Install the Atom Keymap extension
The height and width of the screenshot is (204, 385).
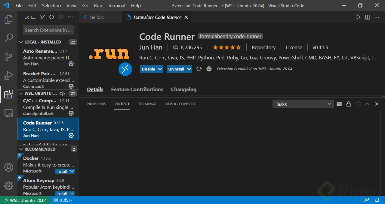coord(62,193)
